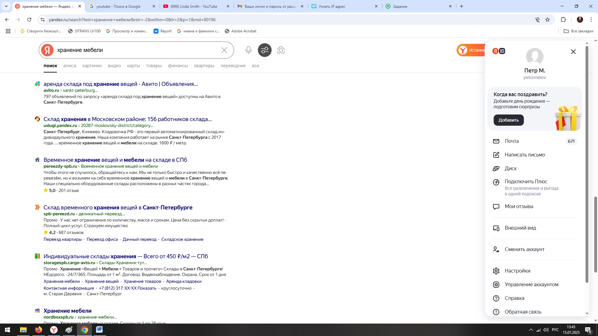This screenshot has height=336, width=598.
Task: Click Переезд квартиры sitelink
Action: coord(63,239)
